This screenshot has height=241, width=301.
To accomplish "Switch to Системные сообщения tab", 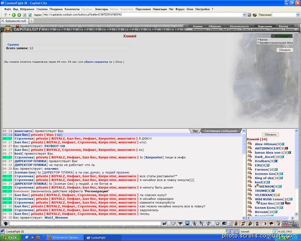I will (221, 131).
